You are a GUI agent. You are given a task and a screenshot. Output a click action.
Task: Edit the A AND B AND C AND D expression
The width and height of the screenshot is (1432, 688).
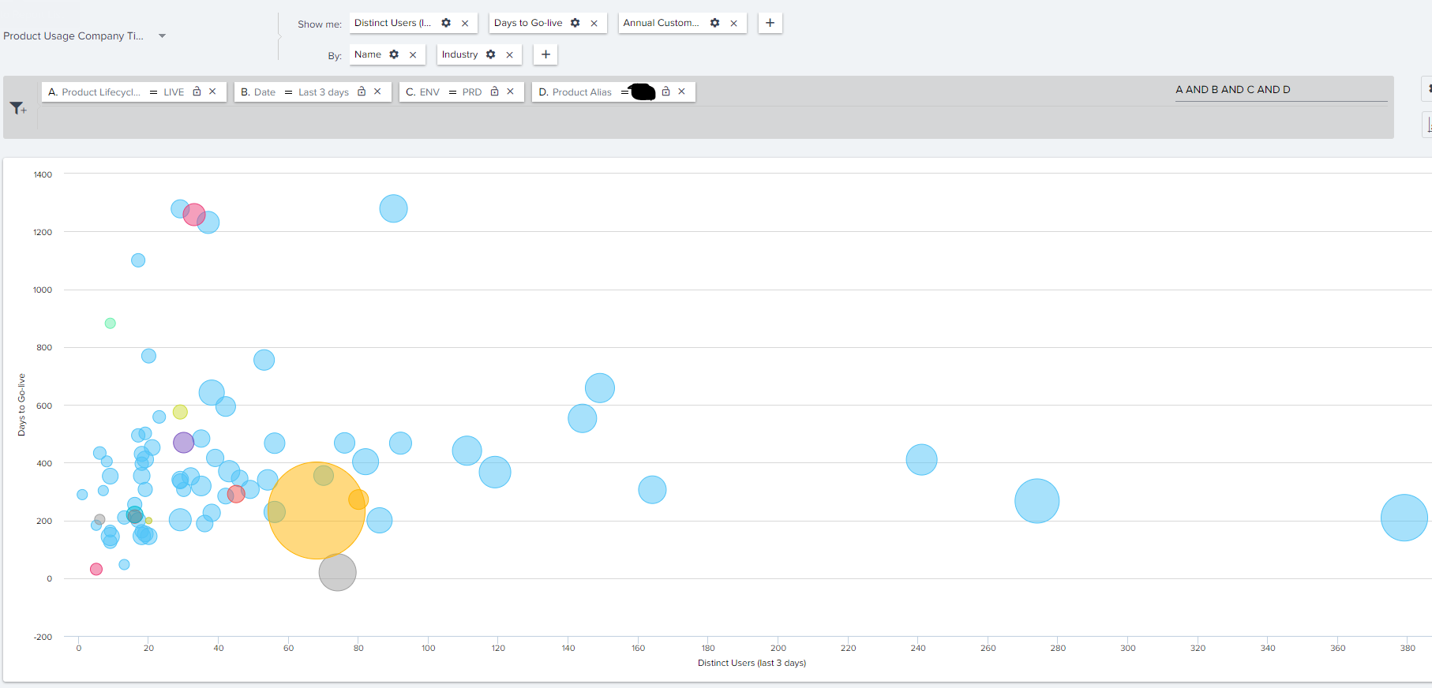(1280, 90)
